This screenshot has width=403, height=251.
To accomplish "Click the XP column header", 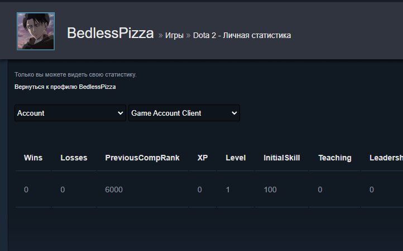I will click(203, 158).
